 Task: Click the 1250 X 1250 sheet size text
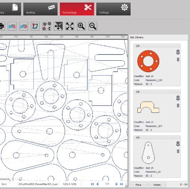coord(70,184)
